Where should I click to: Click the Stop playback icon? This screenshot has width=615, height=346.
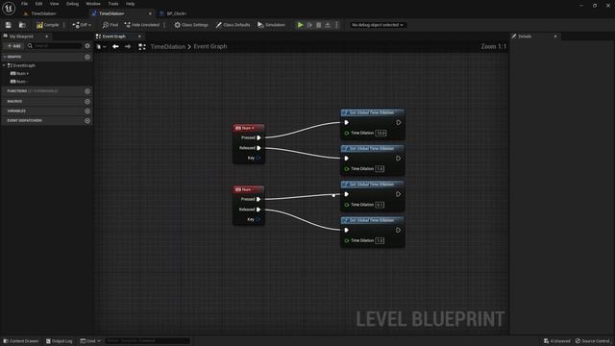point(318,25)
